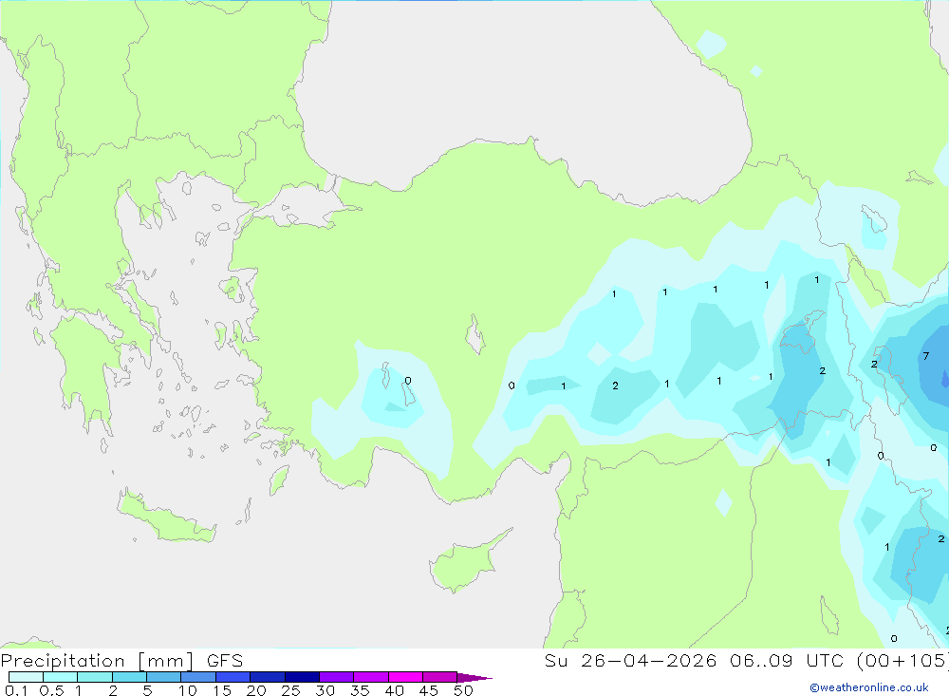
Task: Click the '(00+105)' forecast offset text
Action: pos(902,661)
